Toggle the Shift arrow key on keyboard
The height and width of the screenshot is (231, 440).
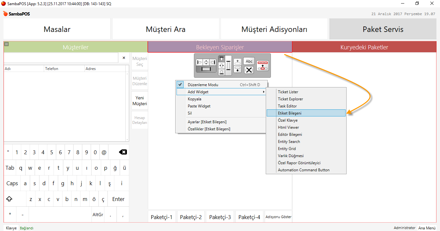[x=9, y=199]
